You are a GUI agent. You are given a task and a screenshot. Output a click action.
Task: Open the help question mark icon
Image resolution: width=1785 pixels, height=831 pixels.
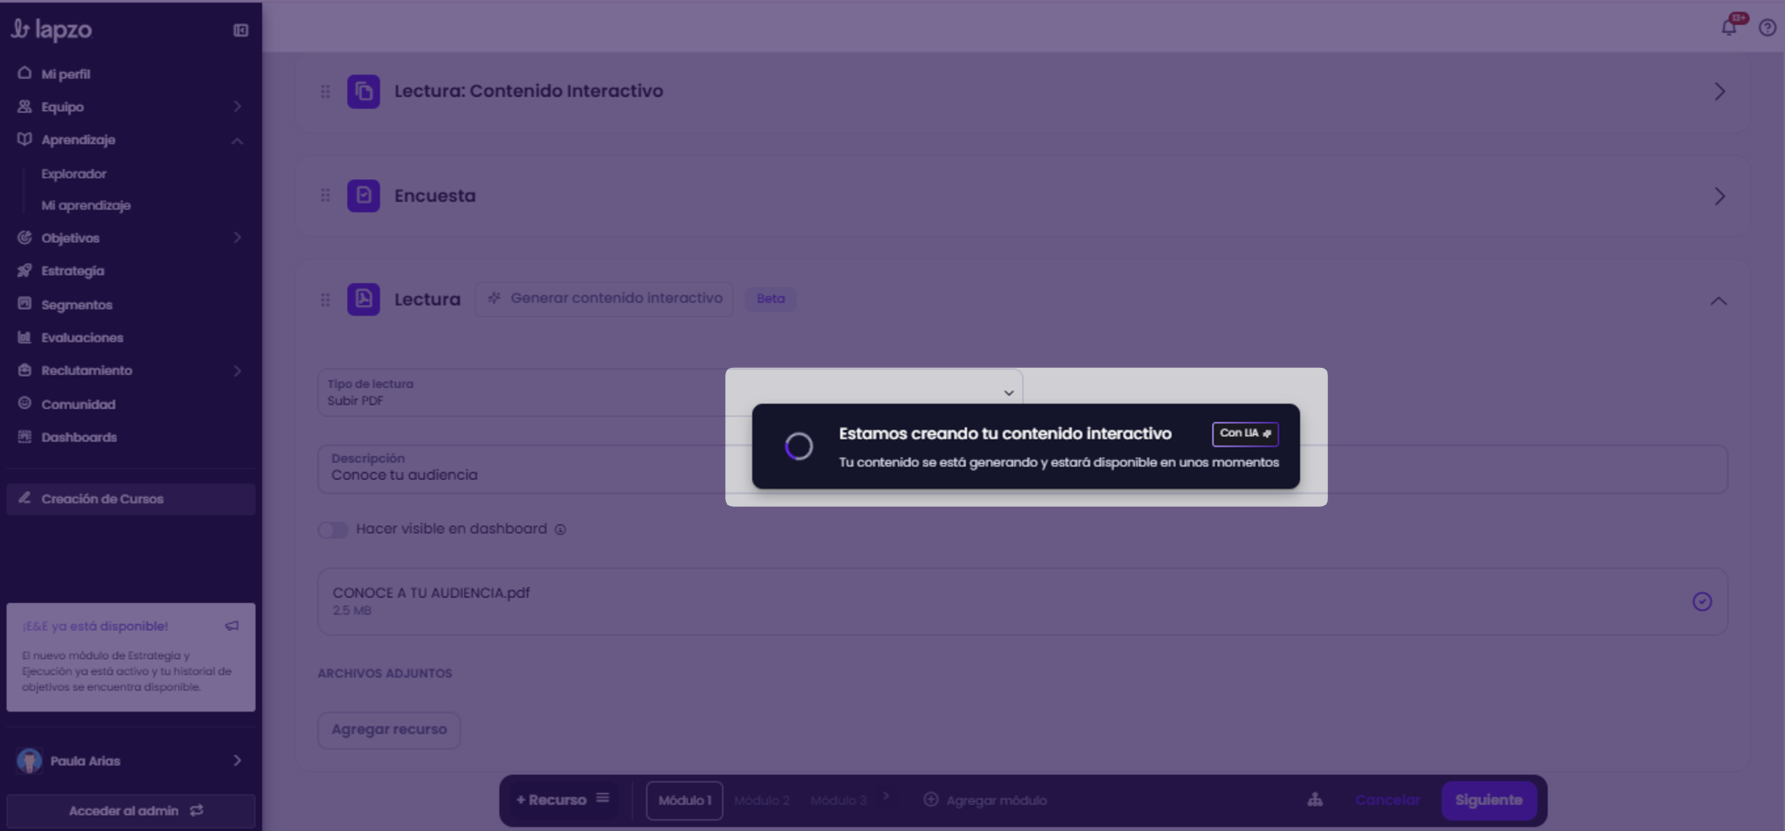tap(1767, 28)
